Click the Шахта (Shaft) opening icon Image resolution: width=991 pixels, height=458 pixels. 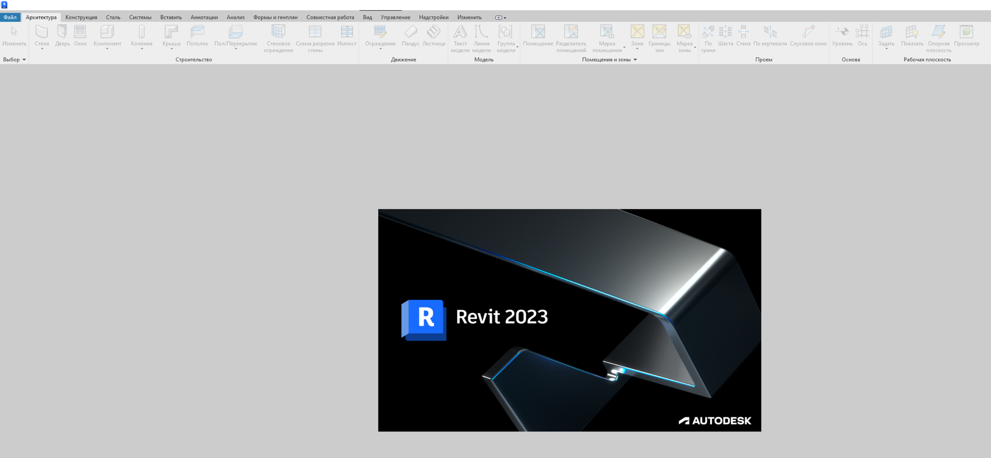point(725,32)
